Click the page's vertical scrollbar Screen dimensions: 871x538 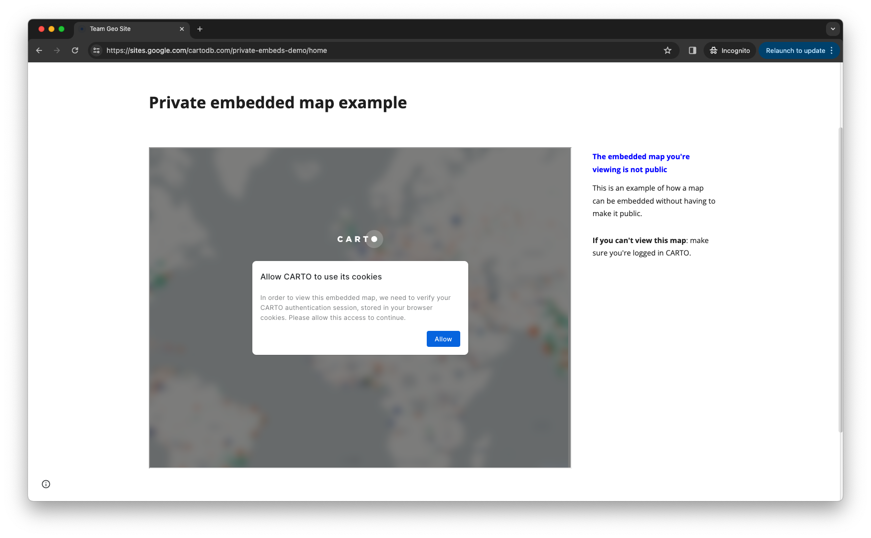click(841, 279)
